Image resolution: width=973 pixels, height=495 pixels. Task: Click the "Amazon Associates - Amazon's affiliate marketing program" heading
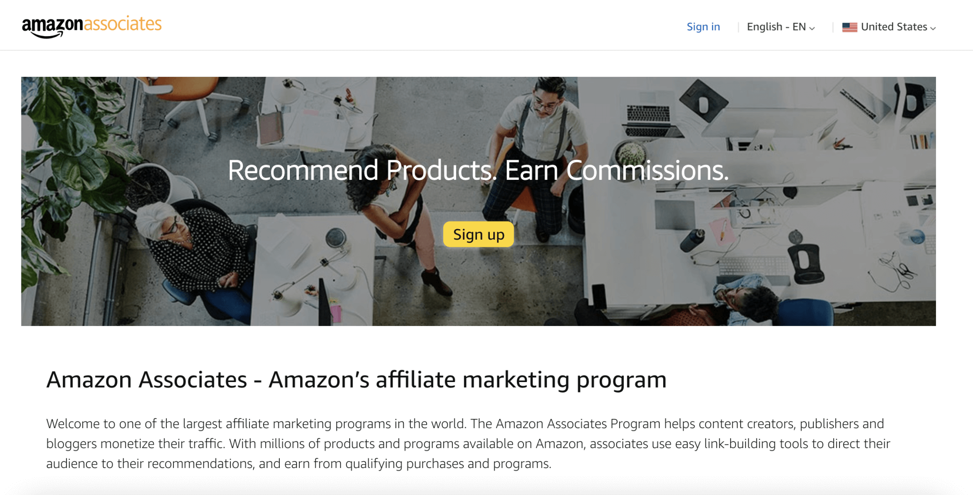[356, 380]
